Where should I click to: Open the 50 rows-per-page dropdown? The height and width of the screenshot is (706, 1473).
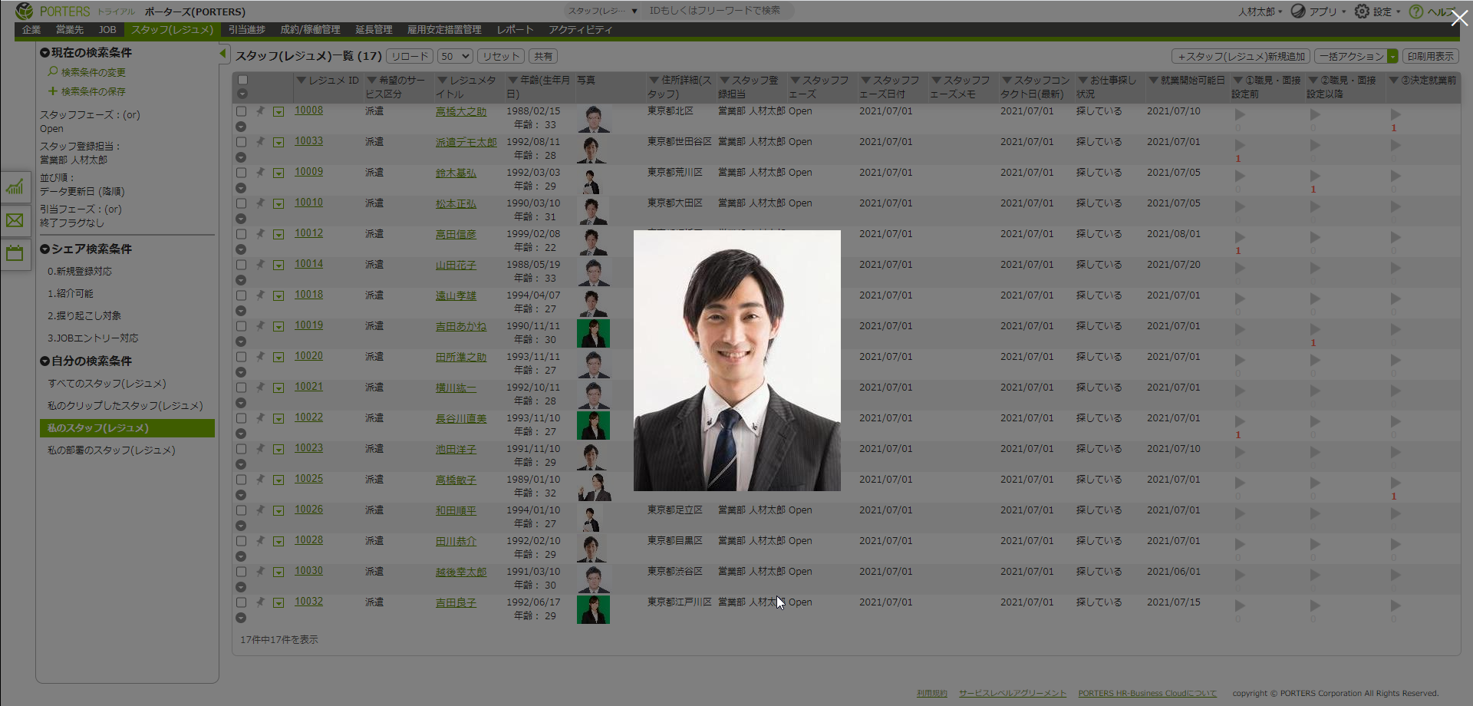[x=456, y=56]
